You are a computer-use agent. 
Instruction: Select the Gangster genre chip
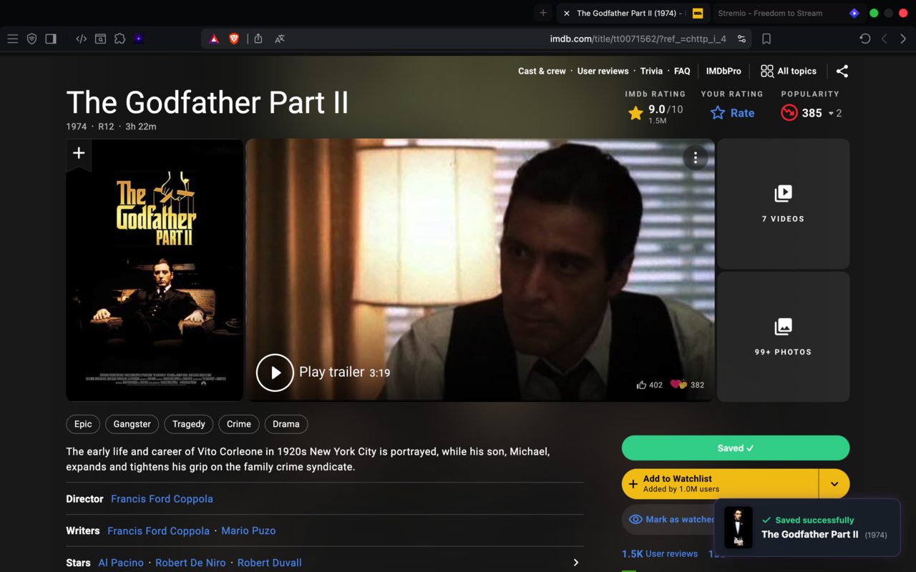[132, 424]
